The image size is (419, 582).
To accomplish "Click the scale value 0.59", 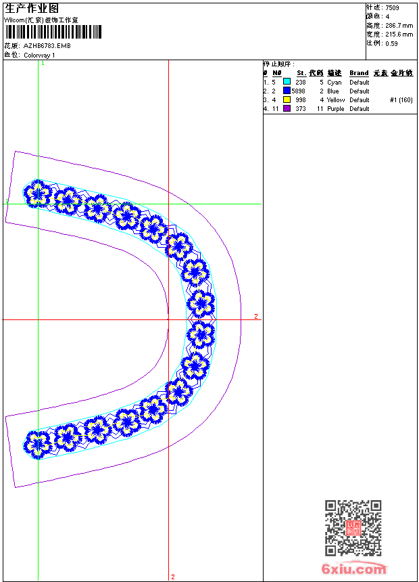I will pos(391,44).
